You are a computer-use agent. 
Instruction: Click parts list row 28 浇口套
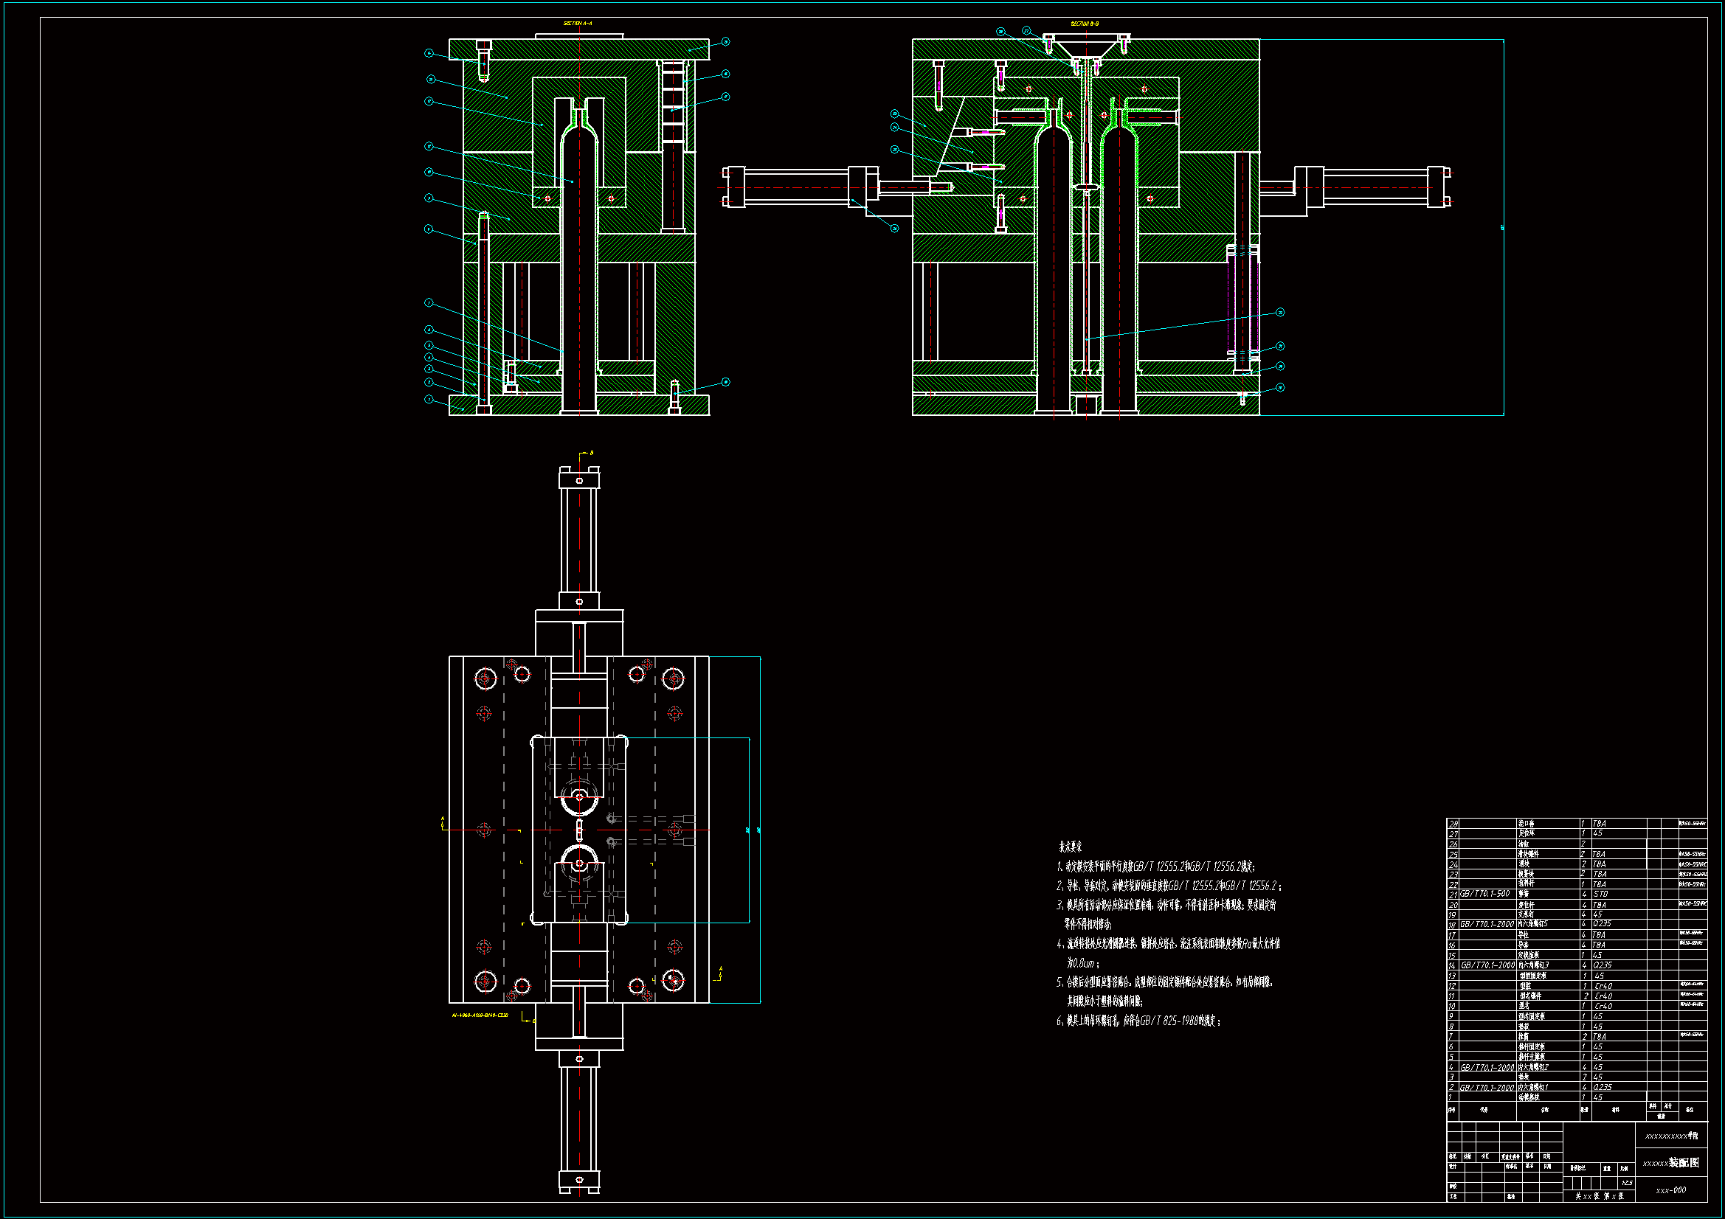(x=1526, y=824)
